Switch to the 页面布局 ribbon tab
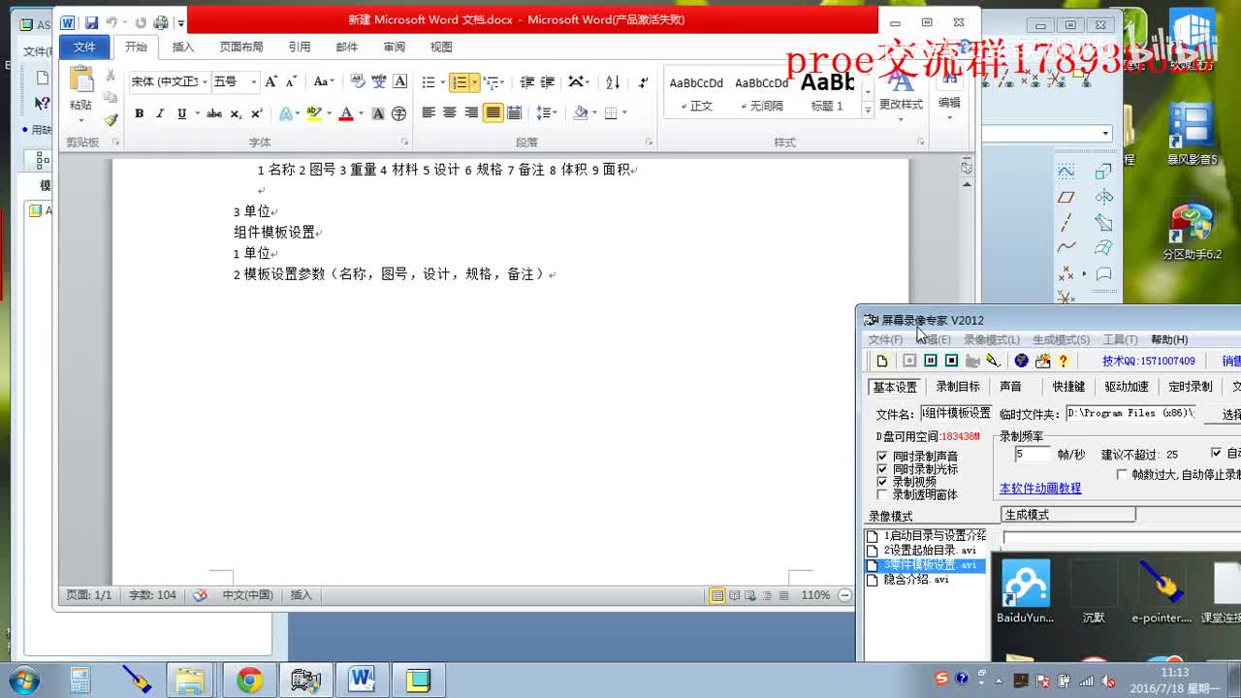Screen dimensions: 1241x698 click(241, 47)
